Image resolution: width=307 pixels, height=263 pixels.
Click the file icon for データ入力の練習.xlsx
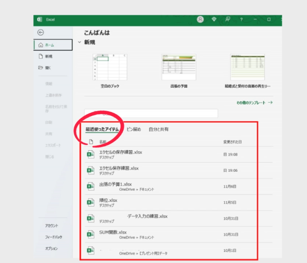(91, 219)
